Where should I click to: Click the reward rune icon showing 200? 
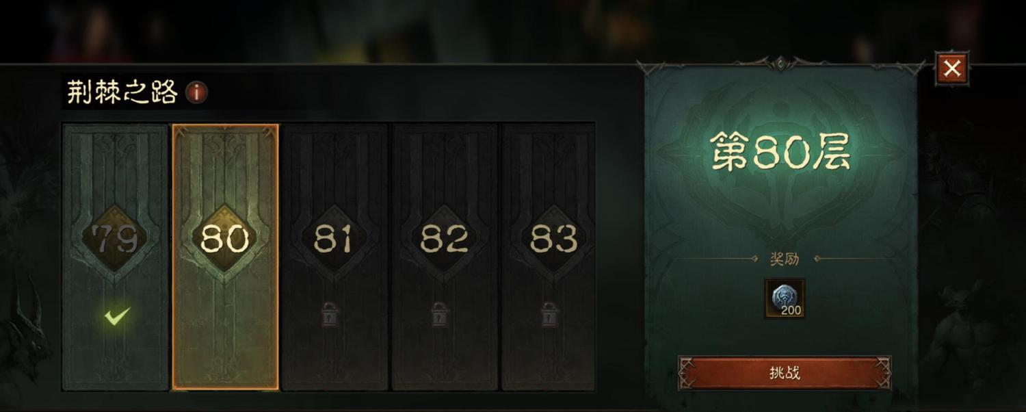(785, 298)
